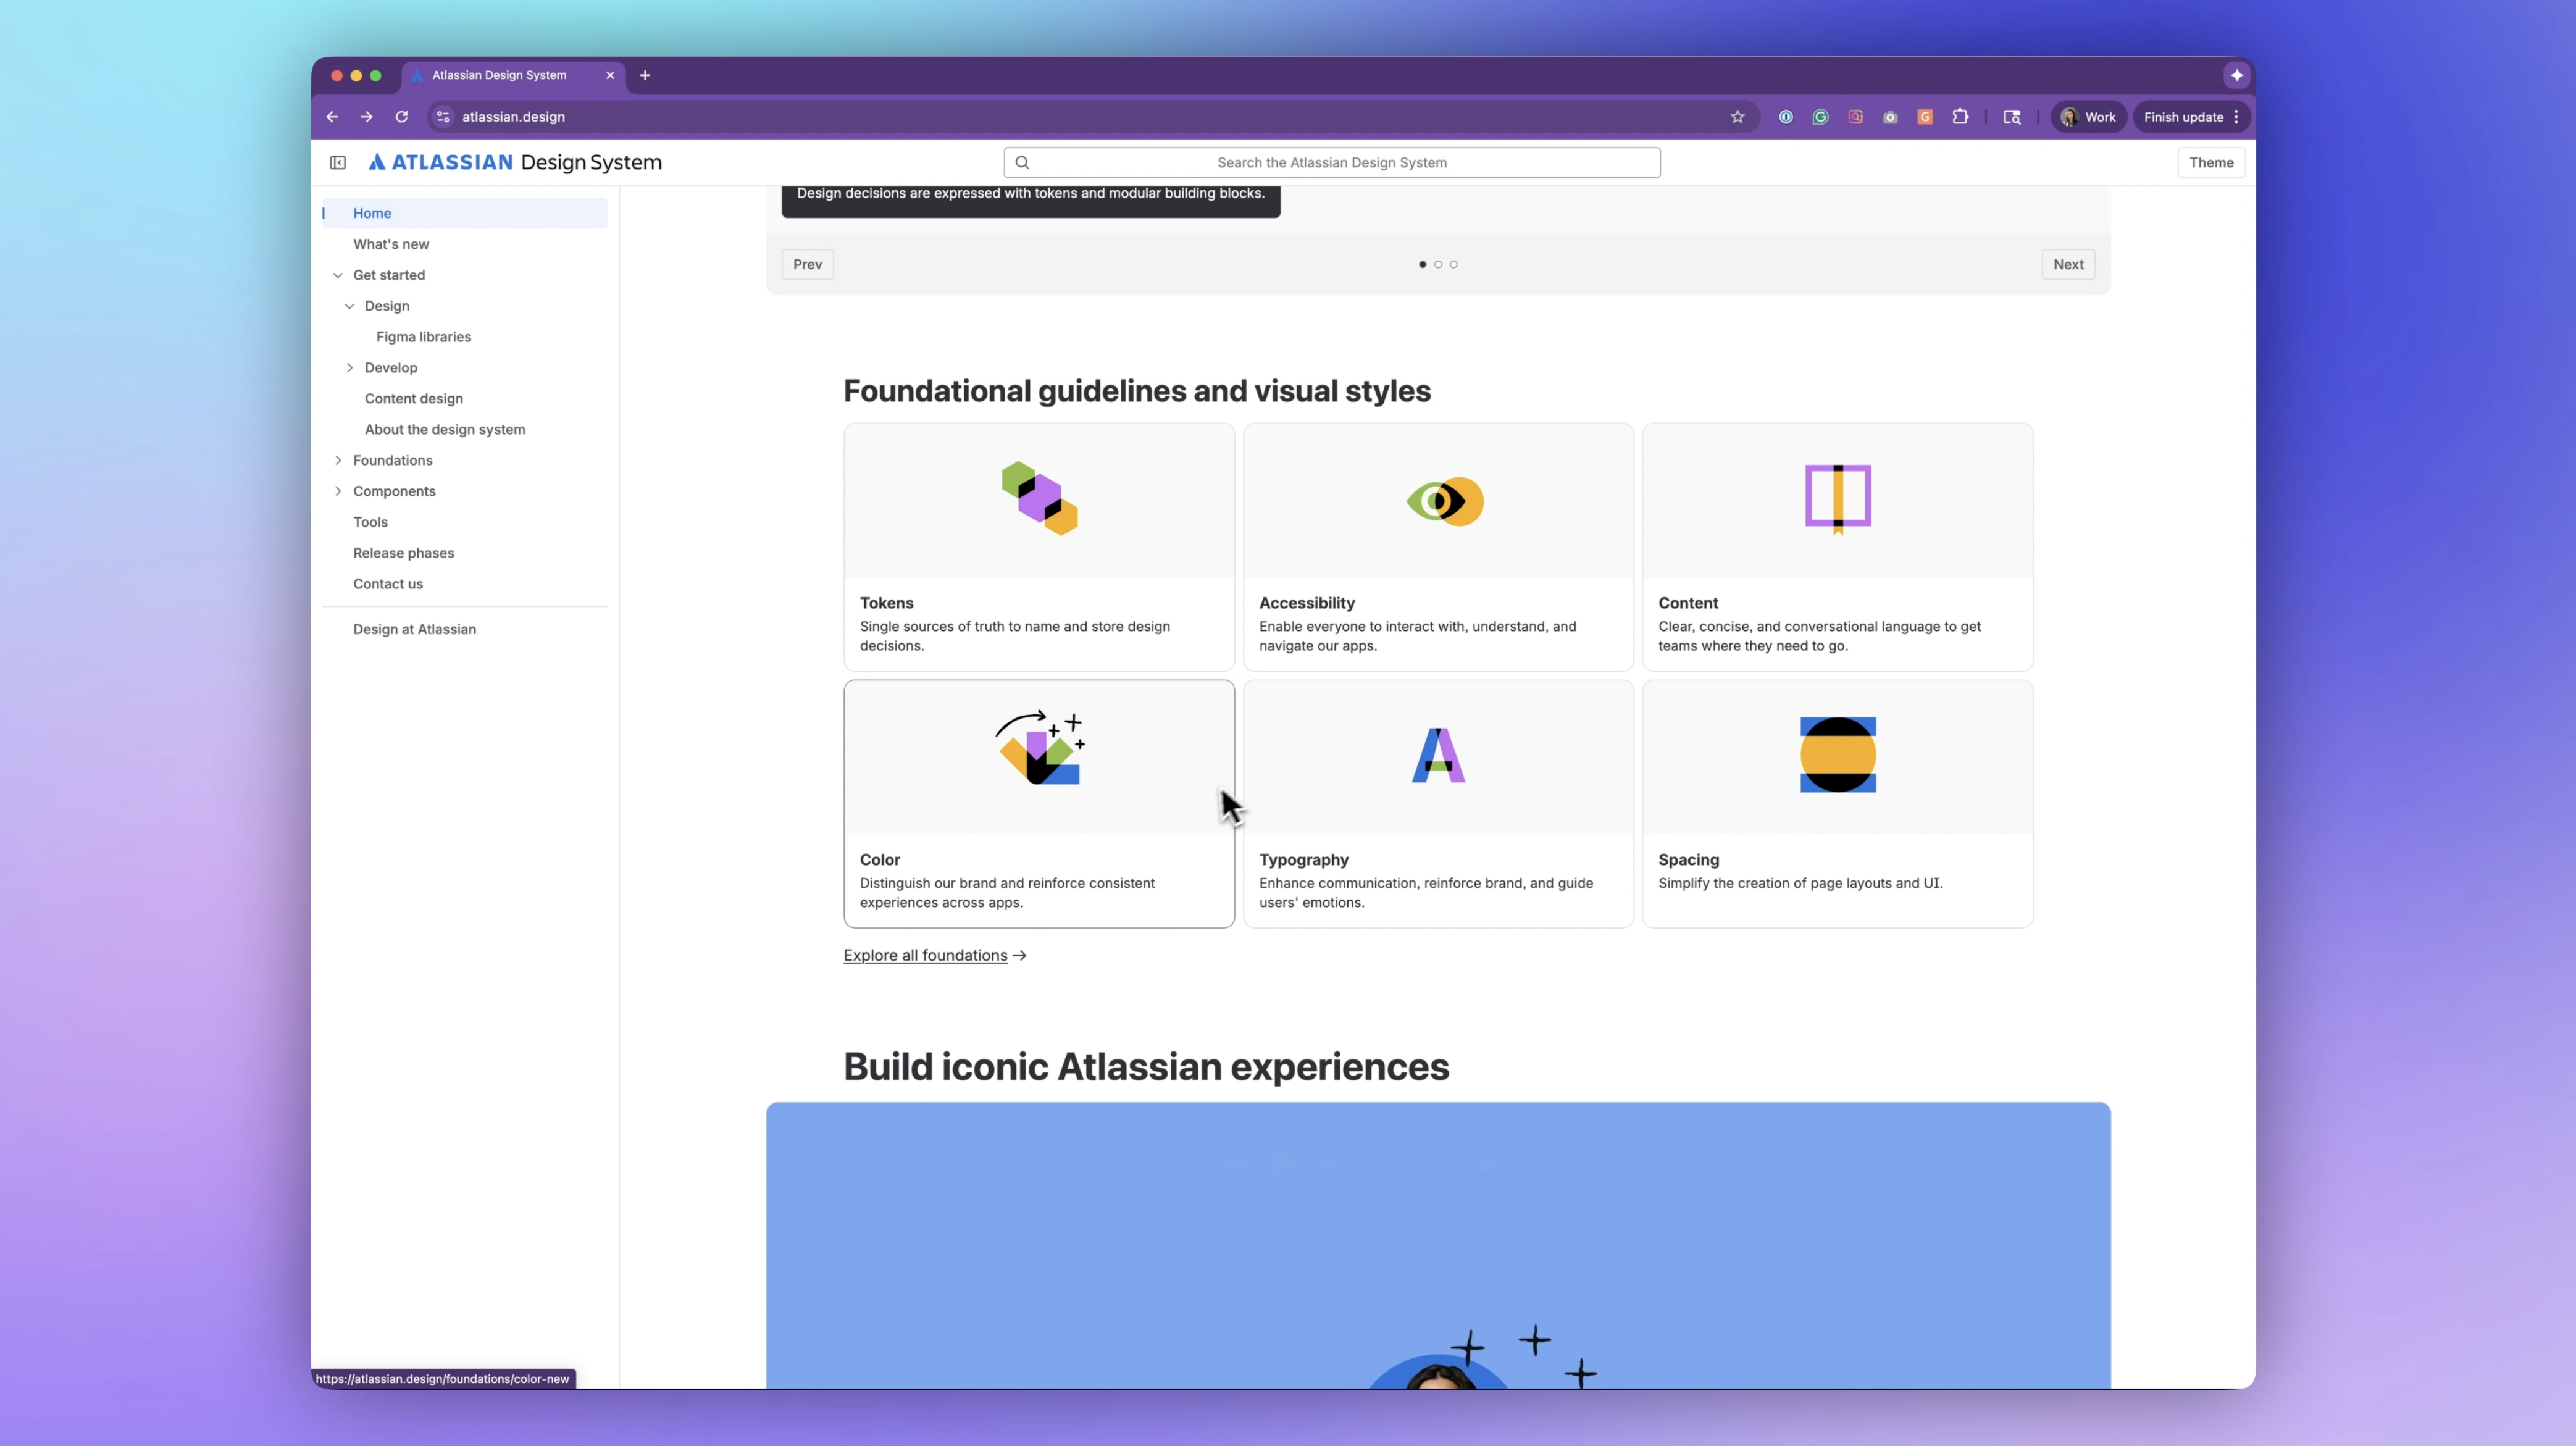Select the first carousel dot indicator

coord(1422,265)
